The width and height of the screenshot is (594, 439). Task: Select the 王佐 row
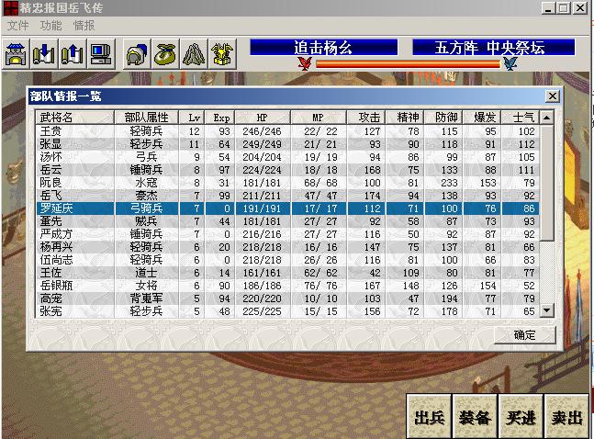click(x=287, y=273)
